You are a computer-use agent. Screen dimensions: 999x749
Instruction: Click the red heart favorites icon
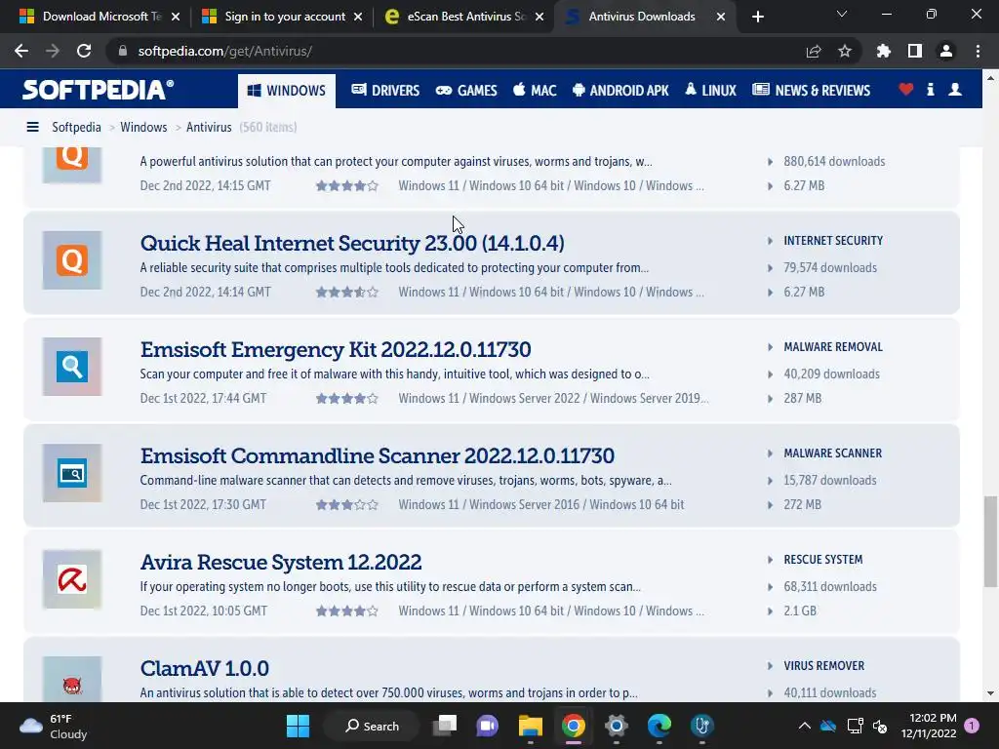point(905,90)
